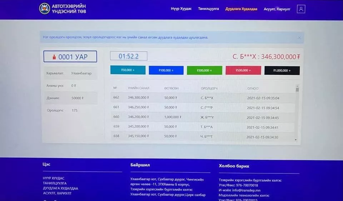Click the phone number 976-70070018
The image size is (343, 201).
(247, 185)
